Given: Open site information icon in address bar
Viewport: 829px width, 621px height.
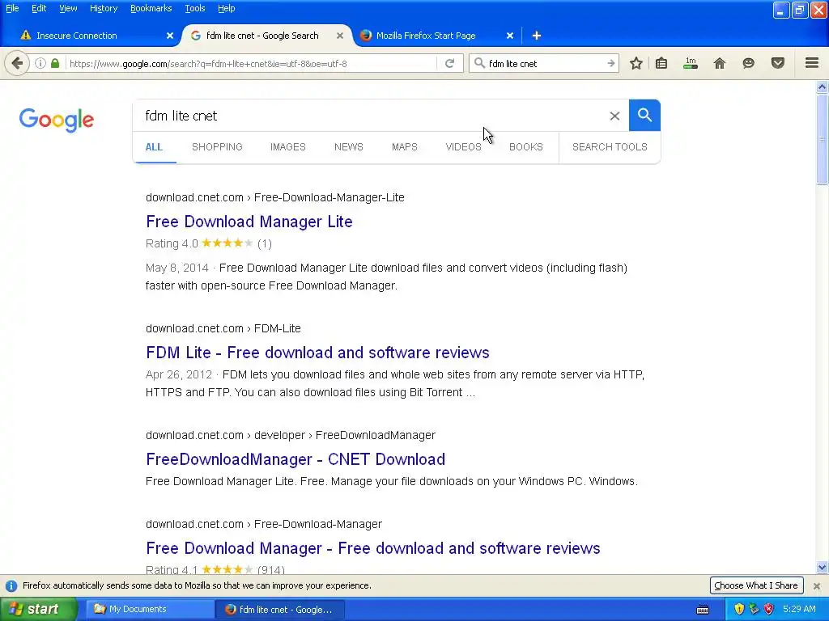Looking at the screenshot, I should [x=40, y=63].
